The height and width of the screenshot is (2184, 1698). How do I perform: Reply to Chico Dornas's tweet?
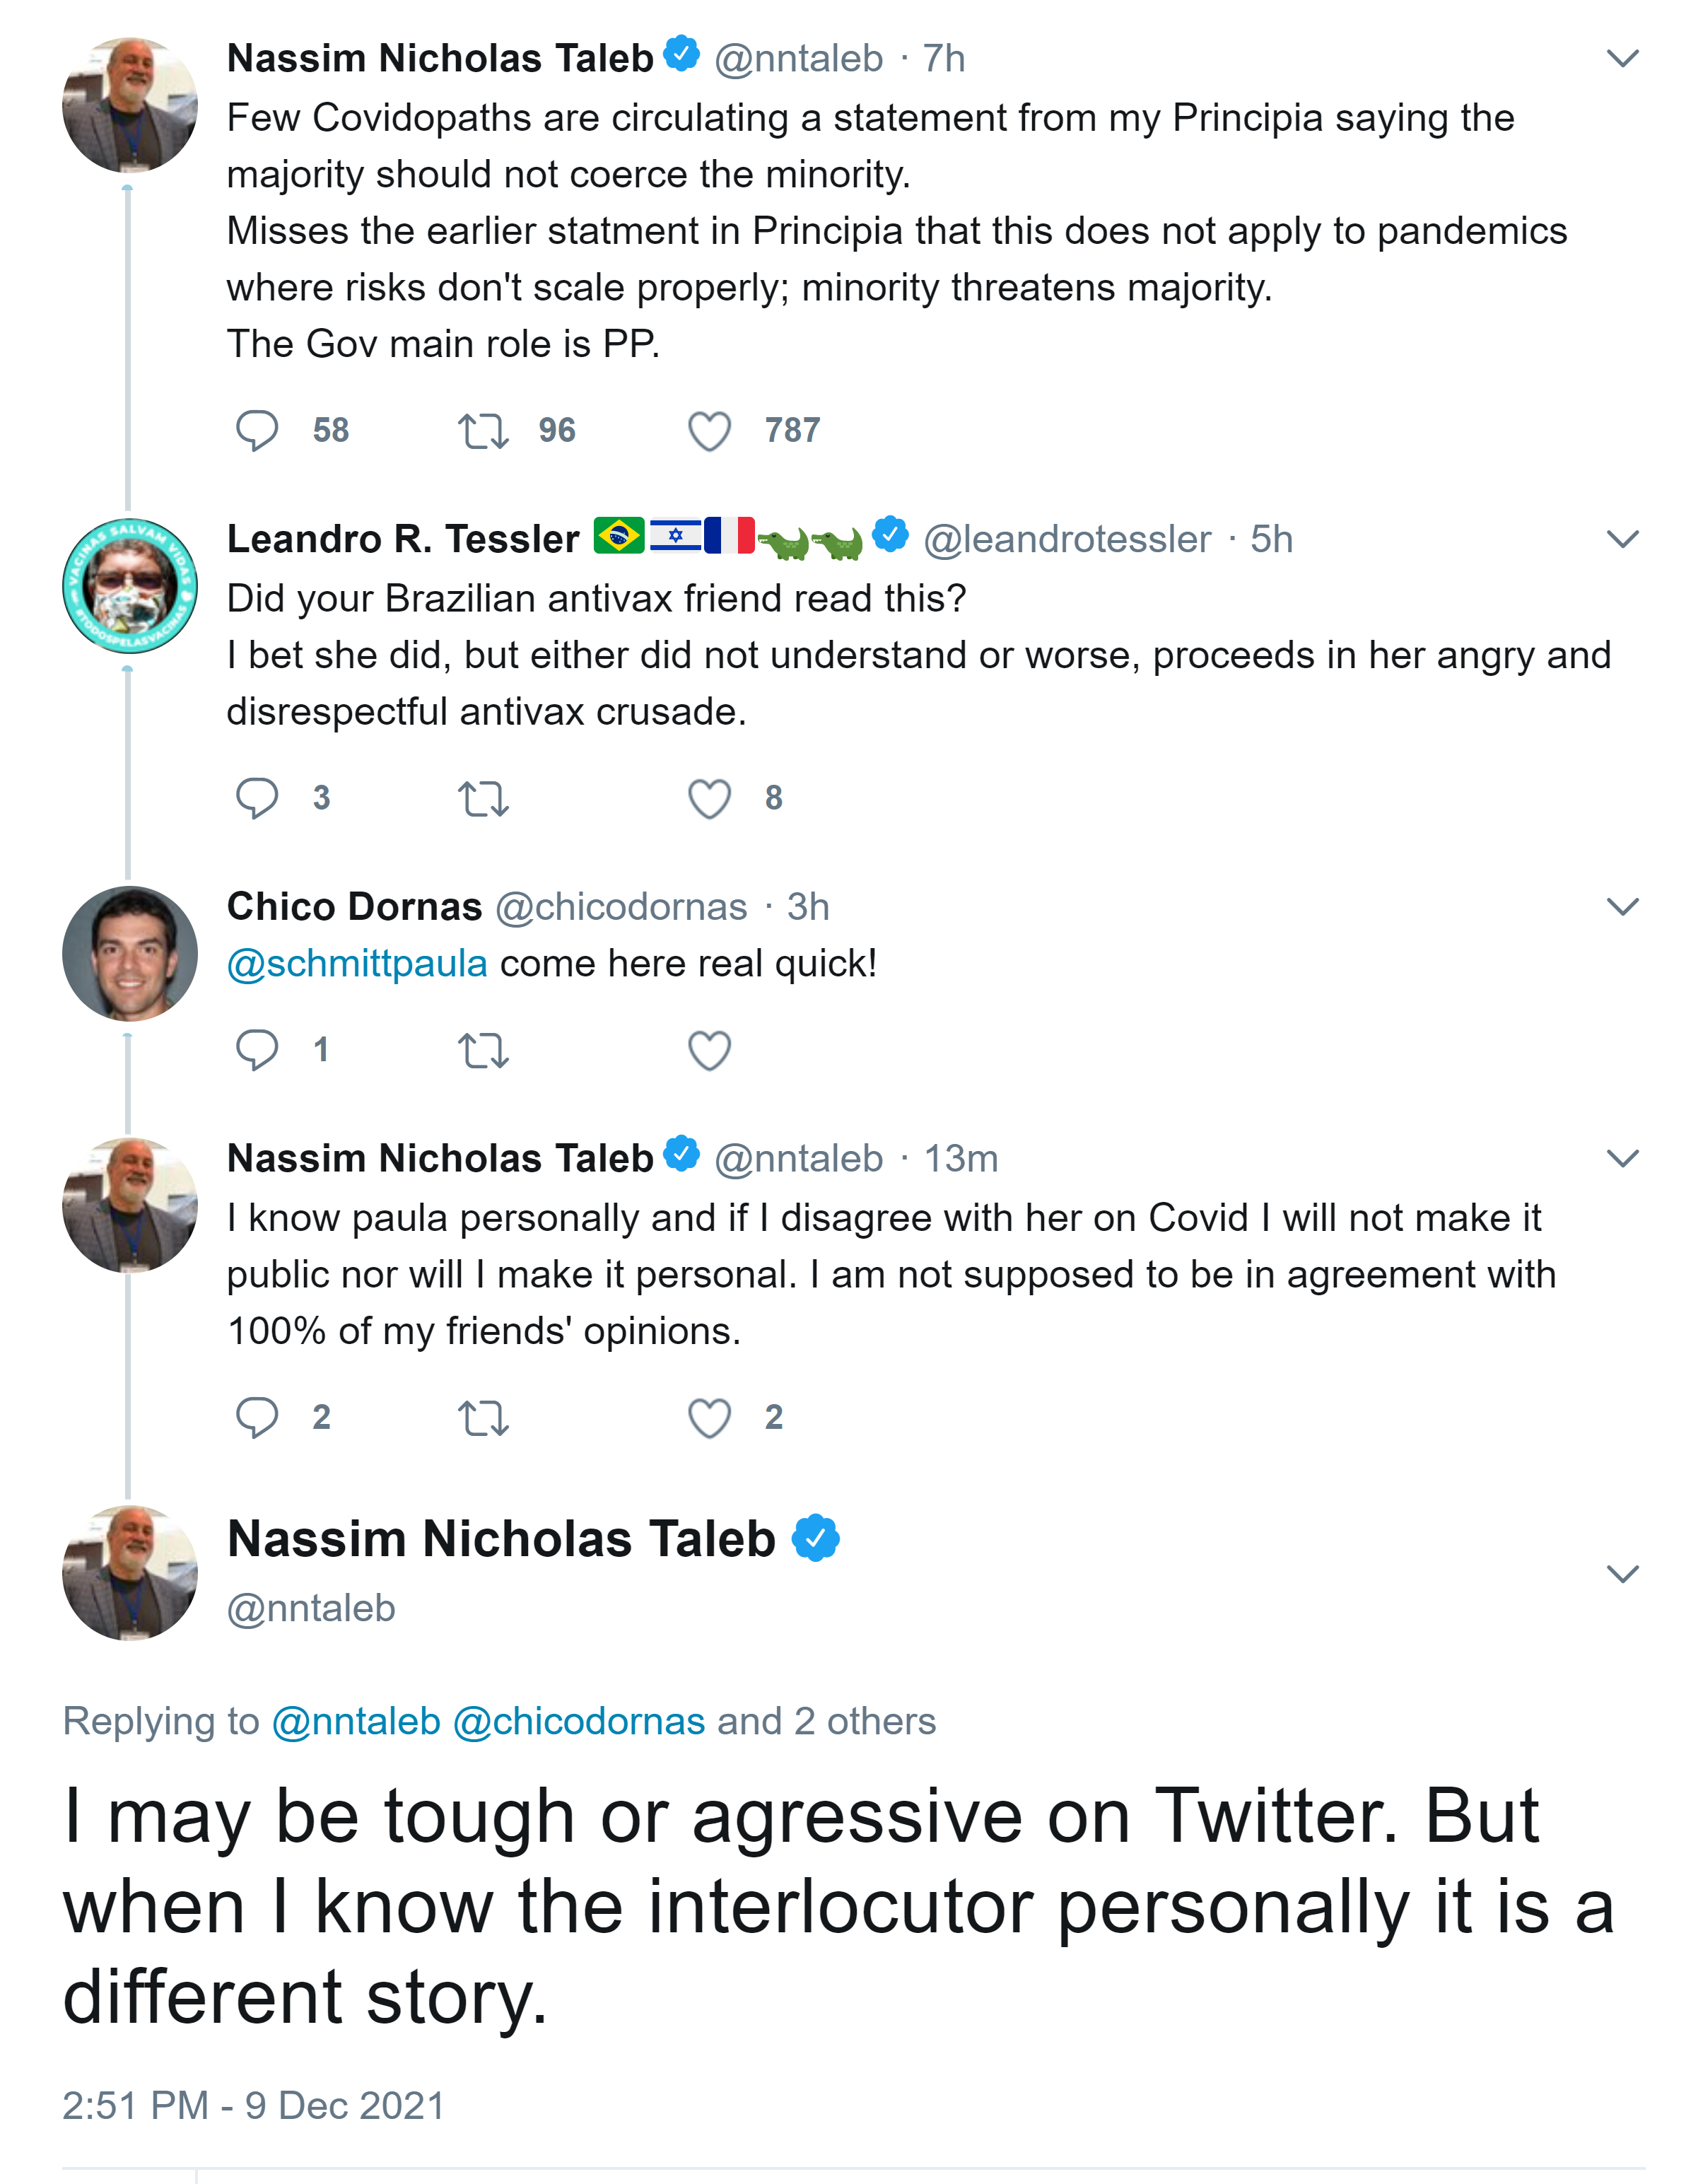[257, 1050]
